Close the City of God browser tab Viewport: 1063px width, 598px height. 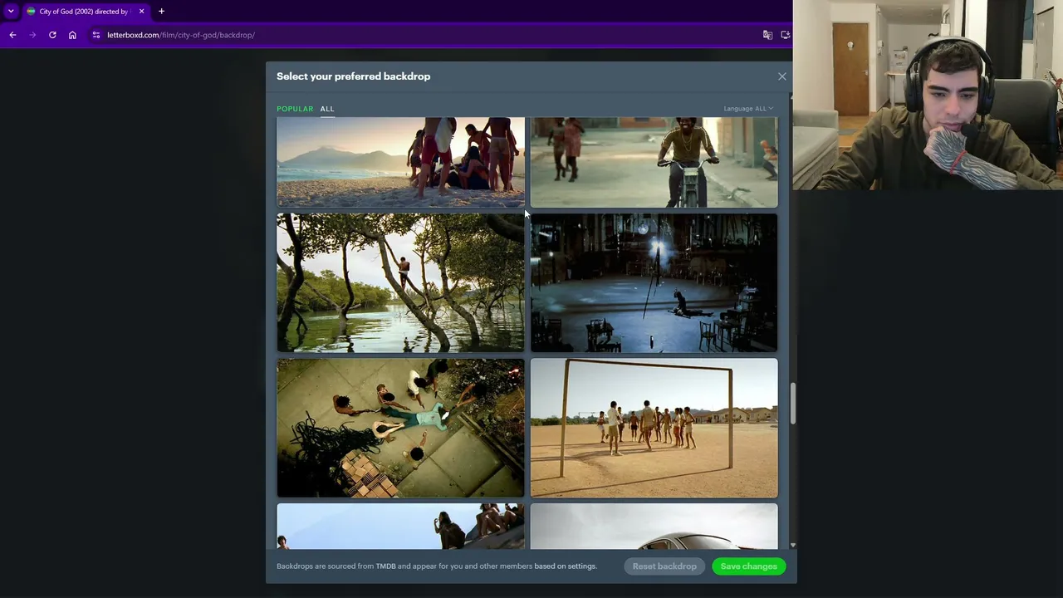click(x=141, y=12)
